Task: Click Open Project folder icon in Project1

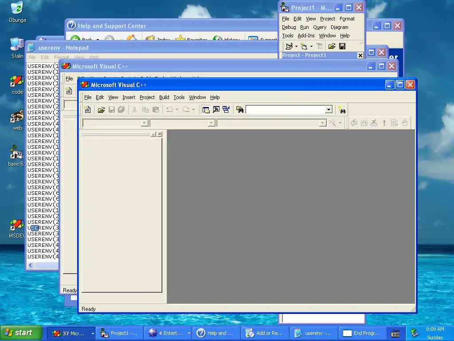Action: pyautogui.click(x=332, y=46)
